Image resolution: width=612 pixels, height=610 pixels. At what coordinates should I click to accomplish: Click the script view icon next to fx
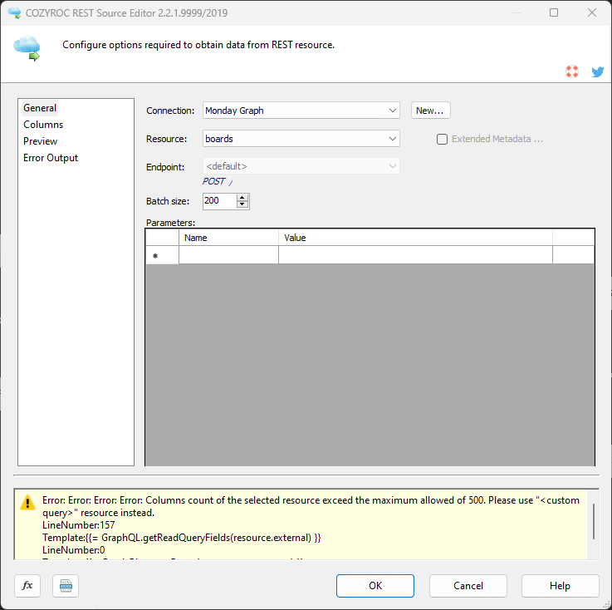[x=66, y=585]
